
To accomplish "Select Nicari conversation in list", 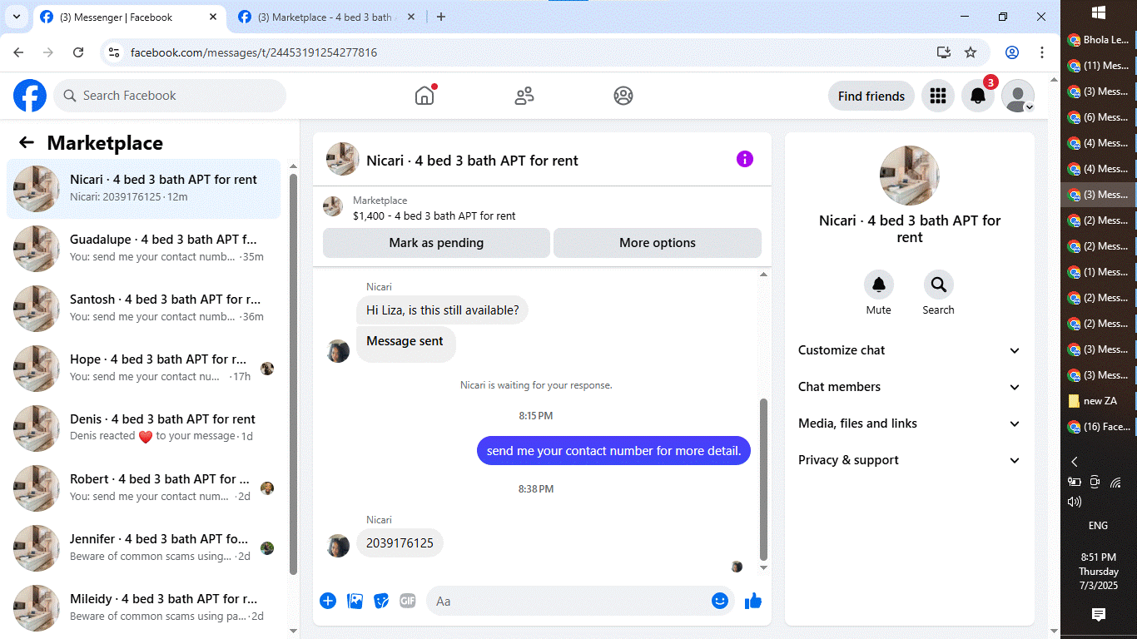I will pyautogui.click(x=144, y=188).
